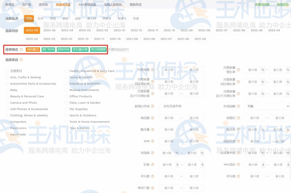The image size is (291, 193).
Task: Click the 新细分市场 help icon
Action: pos(153,106)
